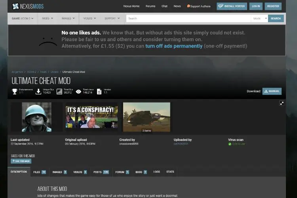The image size is (297, 198).
Task: Click the Total views eye icon
Action: tap(78, 92)
